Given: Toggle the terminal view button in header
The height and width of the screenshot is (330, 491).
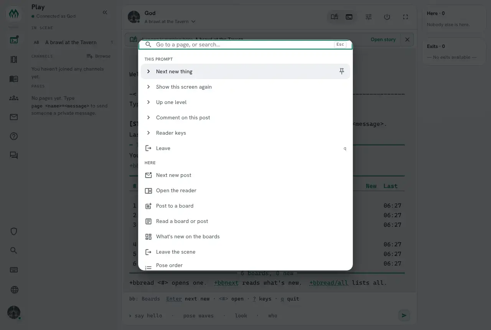Looking at the screenshot, I should [349, 17].
